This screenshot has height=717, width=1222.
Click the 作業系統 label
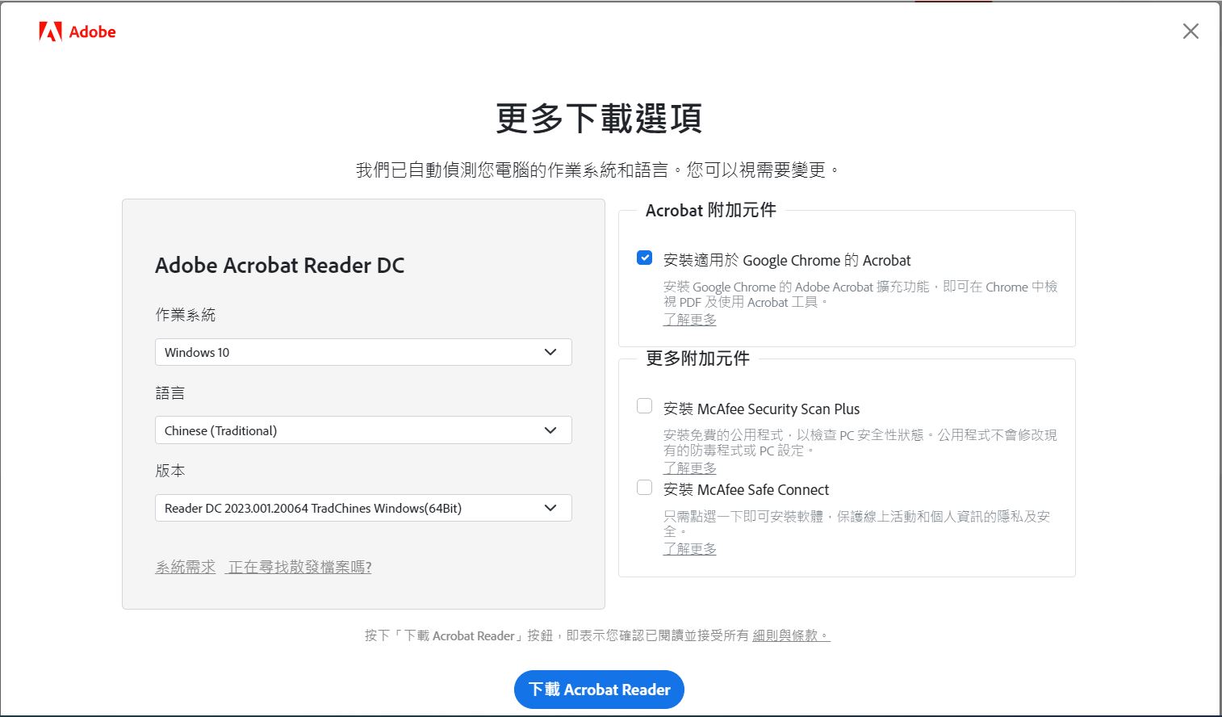coord(186,315)
